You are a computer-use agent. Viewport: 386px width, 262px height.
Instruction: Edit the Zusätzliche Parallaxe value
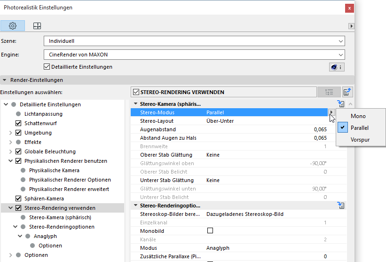coord(325,256)
